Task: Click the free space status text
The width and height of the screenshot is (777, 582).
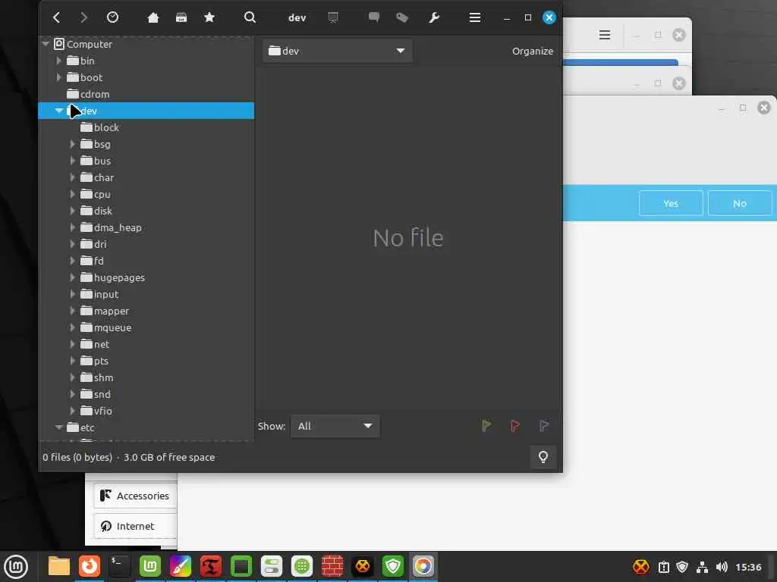Action: 169,457
